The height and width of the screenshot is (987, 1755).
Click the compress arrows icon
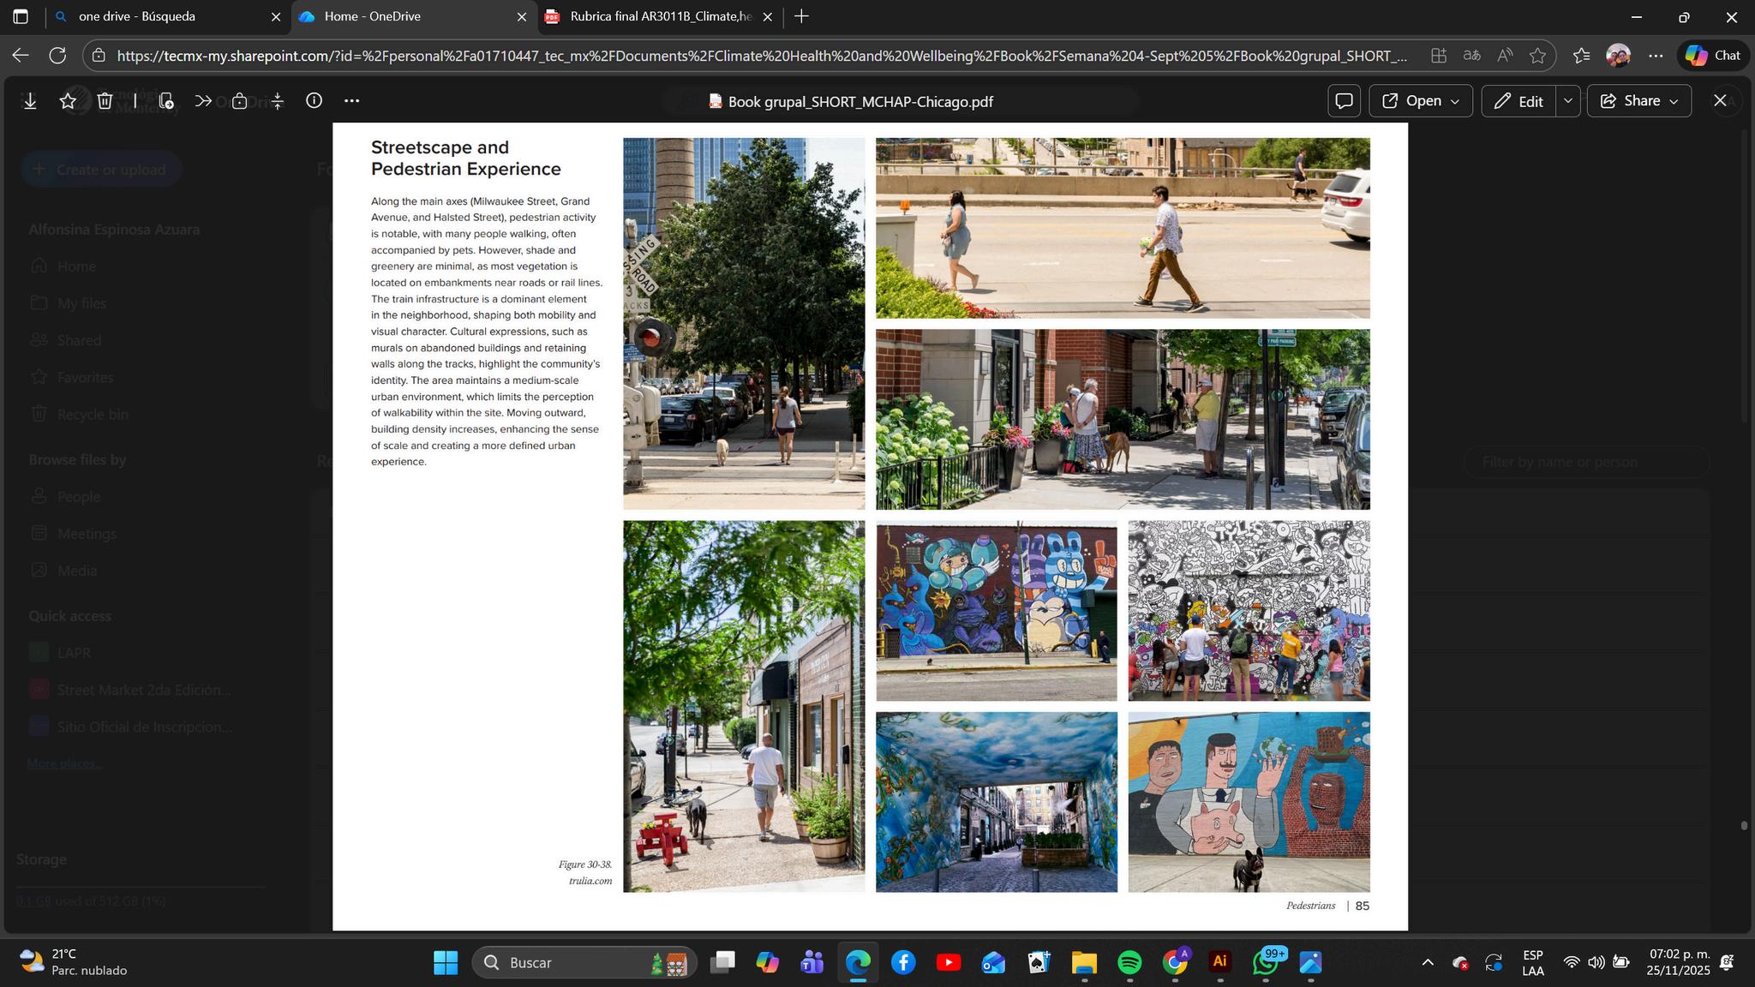[x=278, y=101]
